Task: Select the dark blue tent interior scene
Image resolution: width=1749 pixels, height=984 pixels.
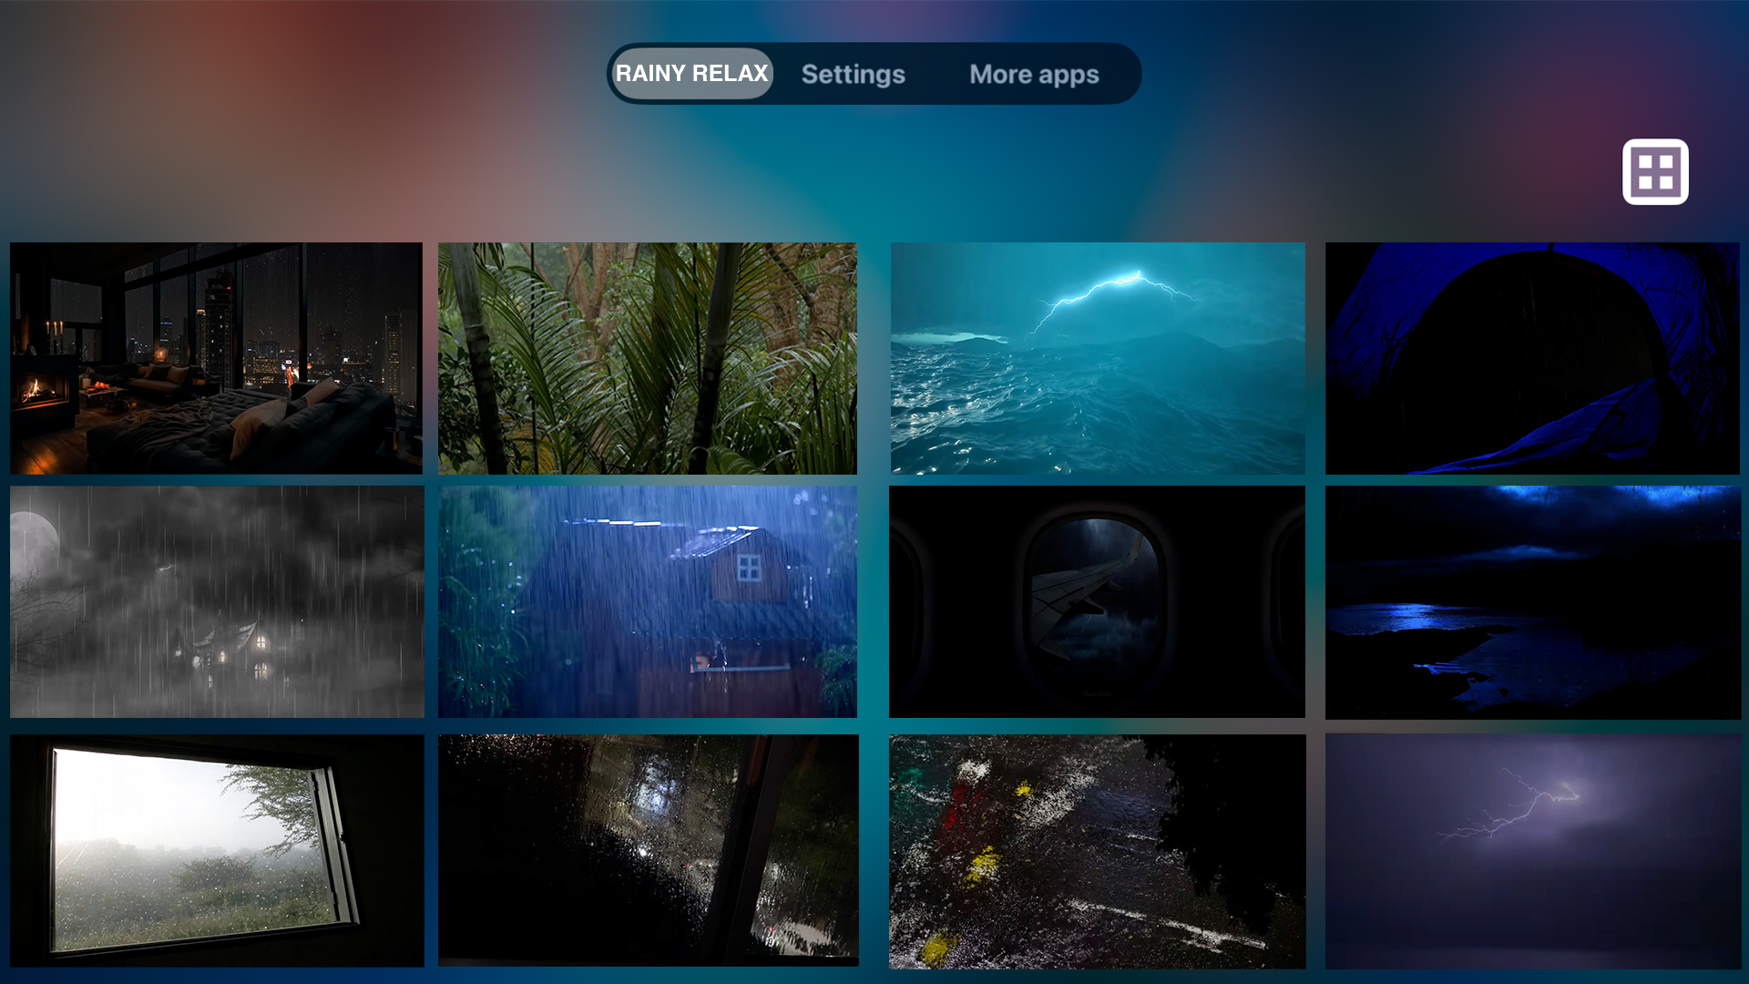Action: [1532, 358]
